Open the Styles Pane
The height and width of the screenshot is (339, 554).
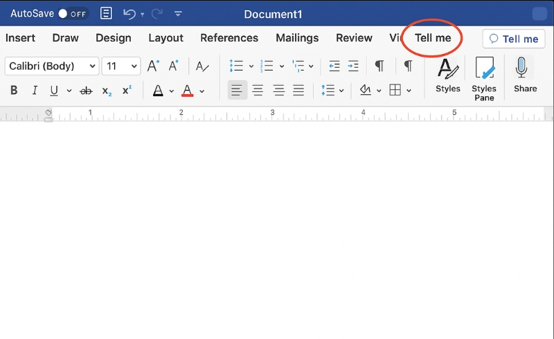(x=484, y=79)
